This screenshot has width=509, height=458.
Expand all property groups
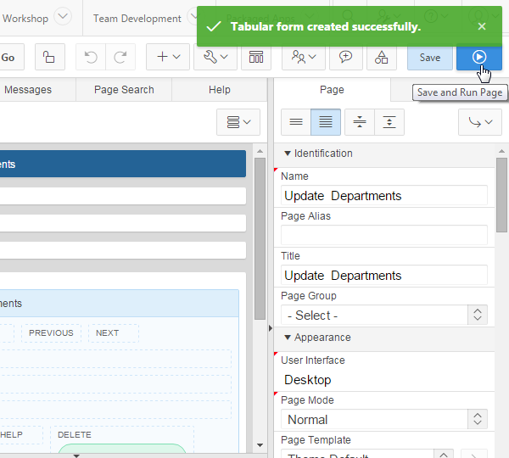click(x=389, y=122)
